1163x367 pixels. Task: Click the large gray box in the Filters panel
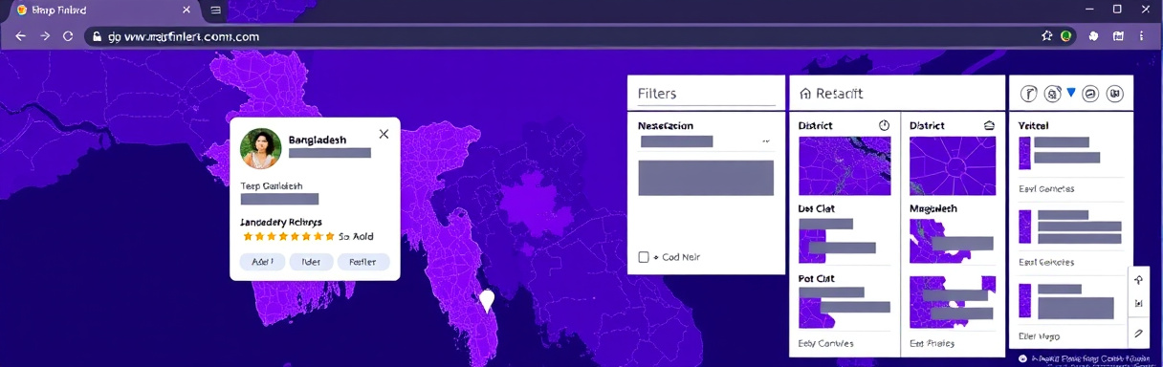pyautogui.click(x=706, y=178)
